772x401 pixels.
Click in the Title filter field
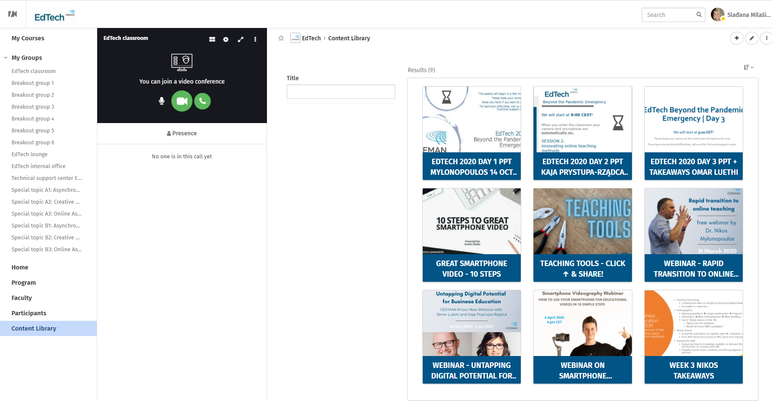pyautogui.click(x=341, y=92)
